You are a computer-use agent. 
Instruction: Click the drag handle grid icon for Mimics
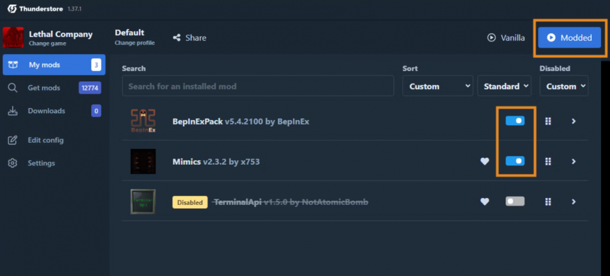pos(548,162)
